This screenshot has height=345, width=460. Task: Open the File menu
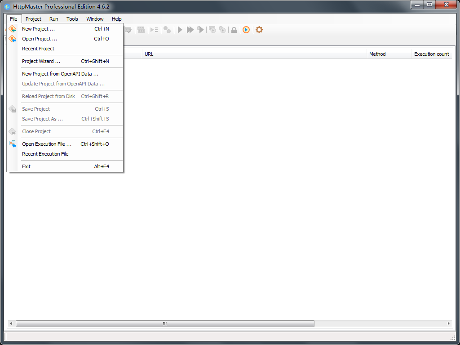[13, 19]
